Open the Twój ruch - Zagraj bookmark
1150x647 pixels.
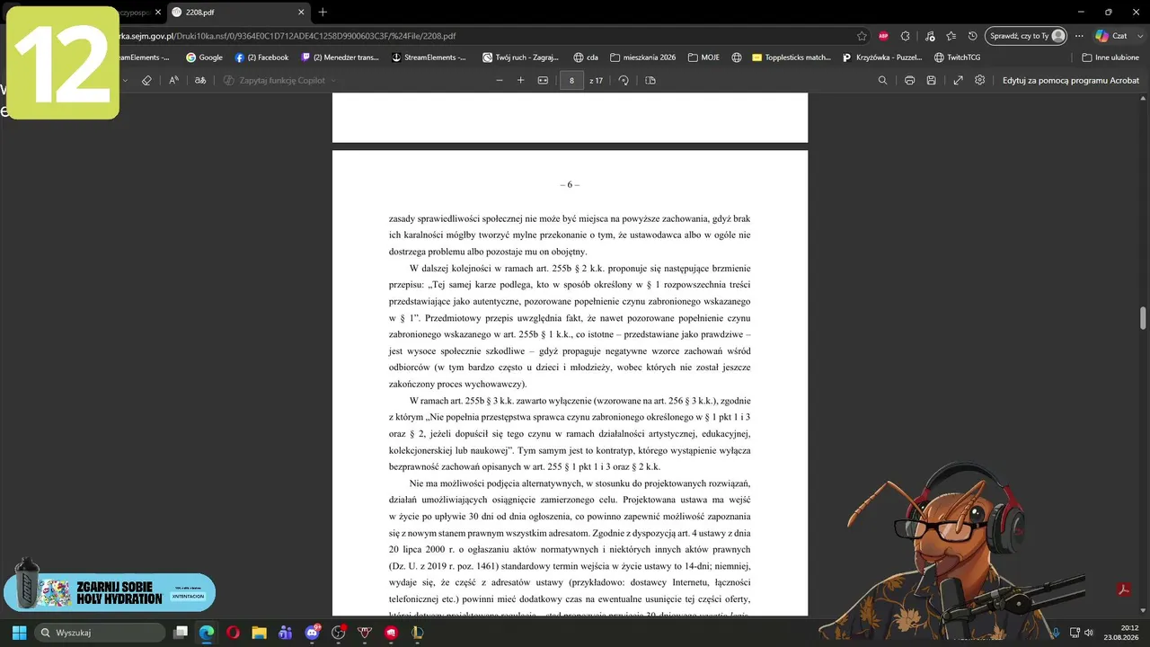coord(522,57)
